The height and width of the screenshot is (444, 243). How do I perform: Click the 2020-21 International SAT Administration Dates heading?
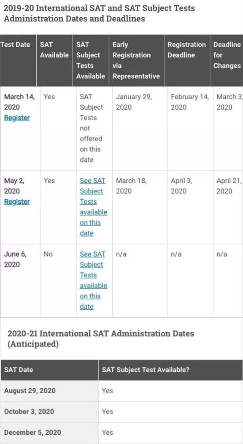[x=101, y=338]
